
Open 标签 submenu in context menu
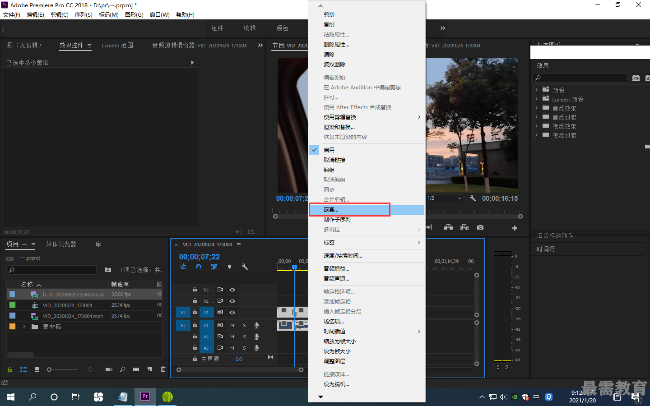tap(367, 243)
